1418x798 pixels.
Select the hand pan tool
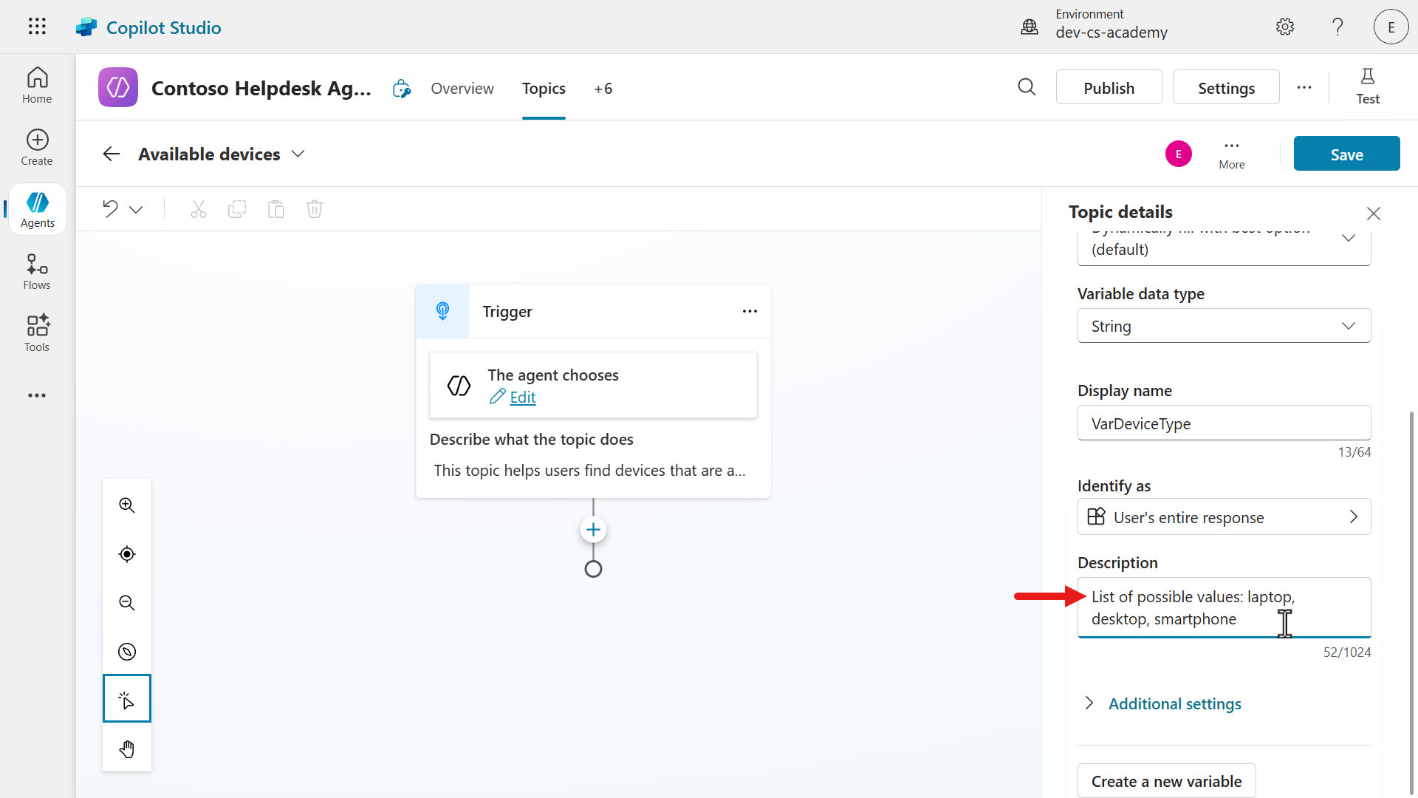pyautogui.click(x=127, y=749)
